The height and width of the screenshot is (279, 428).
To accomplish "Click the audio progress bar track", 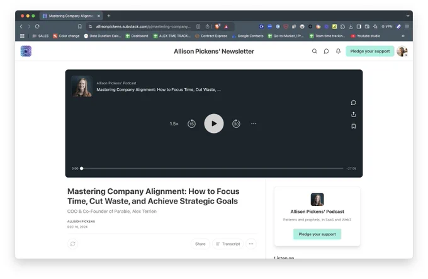I will (x=212, y=168).
